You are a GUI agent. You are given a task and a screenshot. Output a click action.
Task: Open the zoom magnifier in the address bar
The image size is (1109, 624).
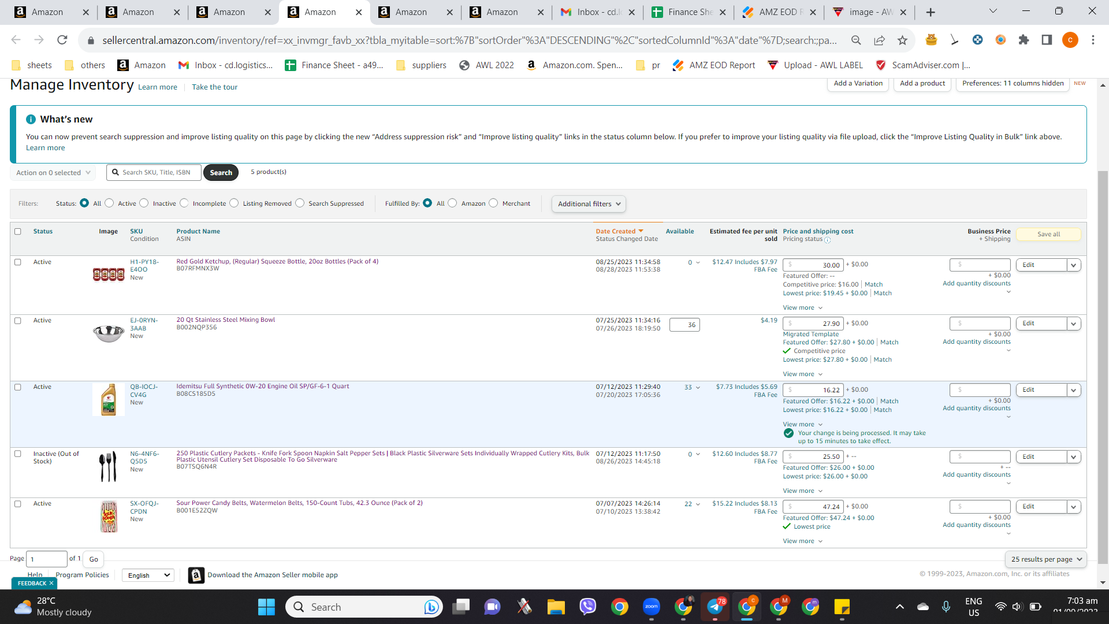click(x=856, y=40)
